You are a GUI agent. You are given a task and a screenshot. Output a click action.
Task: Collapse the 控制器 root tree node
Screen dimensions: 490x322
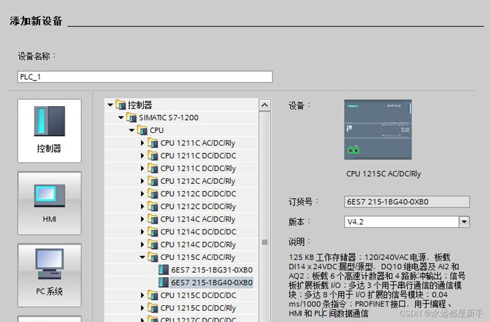pyautogui.click(x=110, y=105)
